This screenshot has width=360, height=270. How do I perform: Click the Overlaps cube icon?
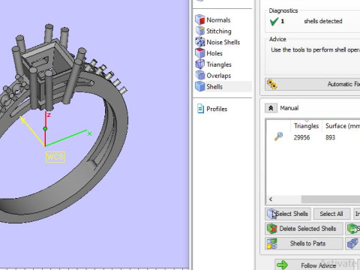pyautogui.click(x=200, y=75)
